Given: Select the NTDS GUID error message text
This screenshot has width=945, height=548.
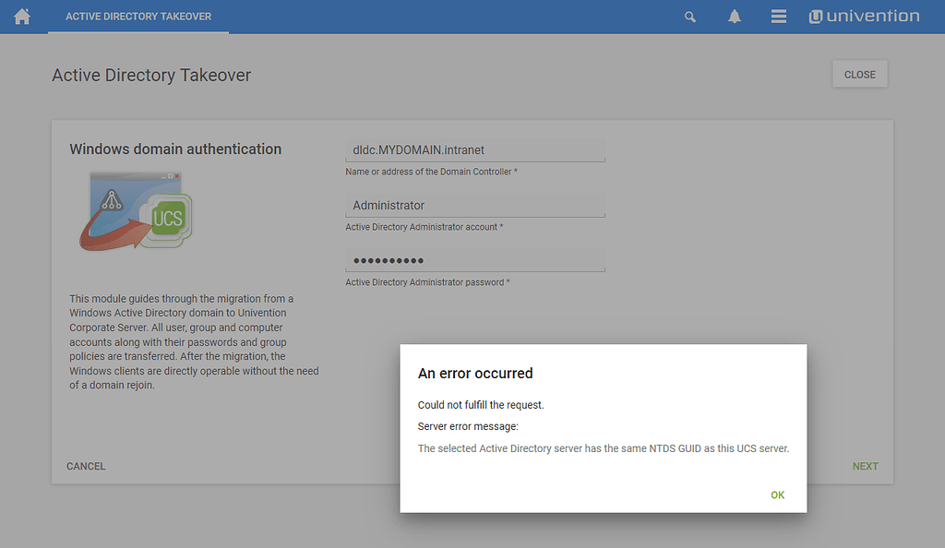Looking at the screenshot, I should 602,447.
